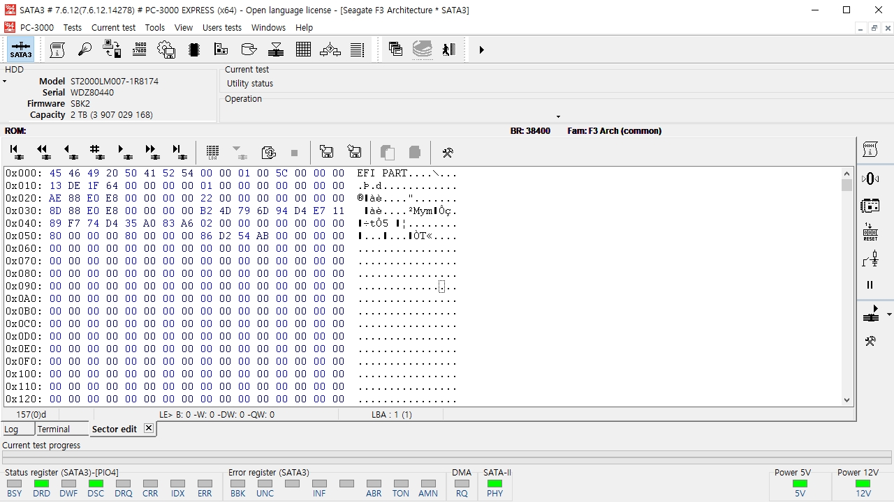Expand the HDD panel arrow
The image size is (894, 502).
(4, 82)
